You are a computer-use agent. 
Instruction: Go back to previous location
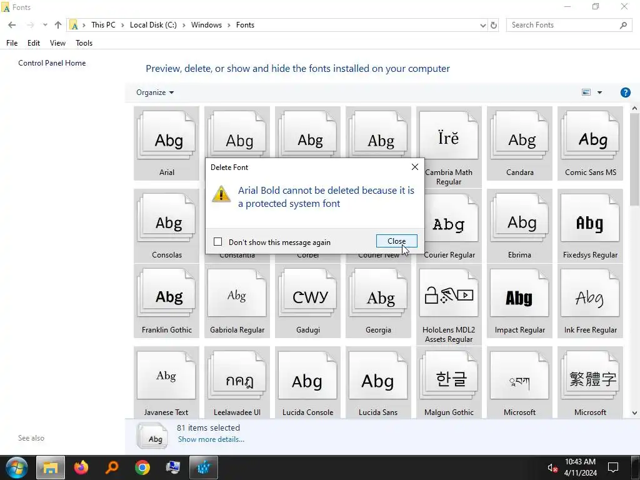[12, 25]
